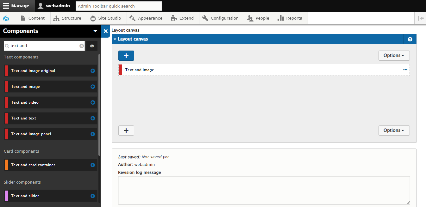Open the Content menu
Screen dimensions: 426x207
coord(33,18)
